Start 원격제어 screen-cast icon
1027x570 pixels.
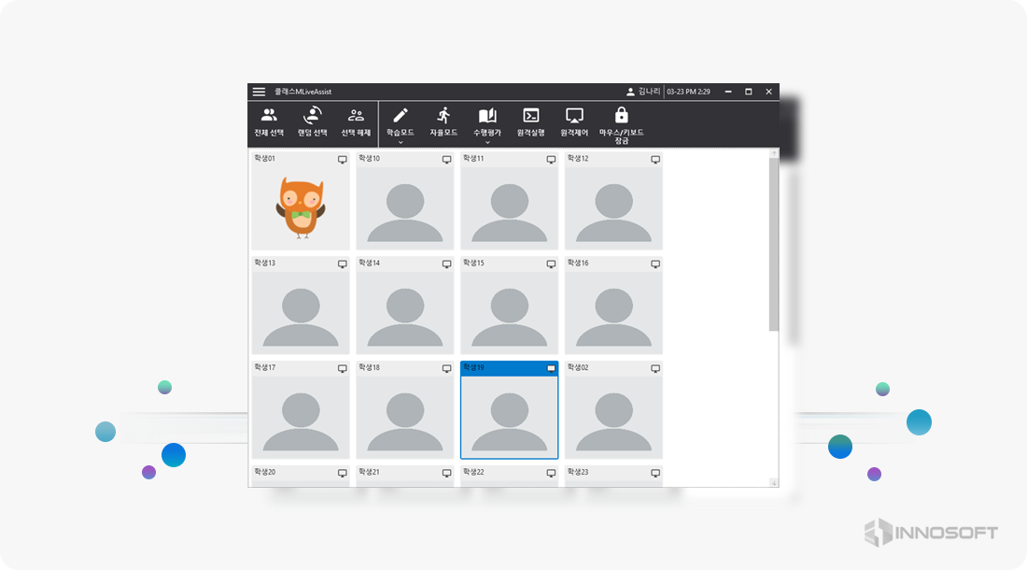(574, 116)
